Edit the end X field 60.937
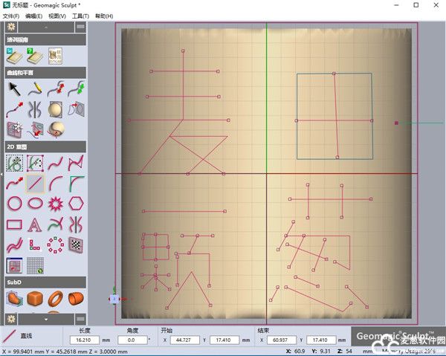The height and width of the screenshot is (356, 446). (x=281, y=340)
